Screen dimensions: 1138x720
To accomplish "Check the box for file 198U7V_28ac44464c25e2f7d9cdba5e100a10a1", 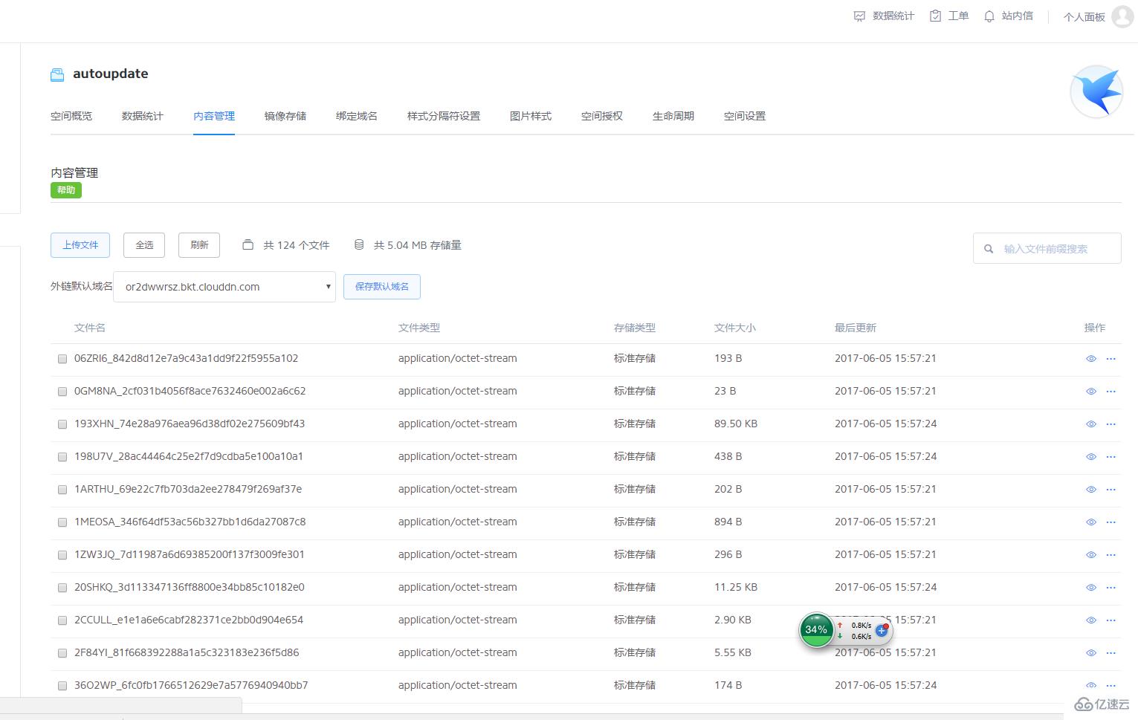I will click(x=62, y=457).
